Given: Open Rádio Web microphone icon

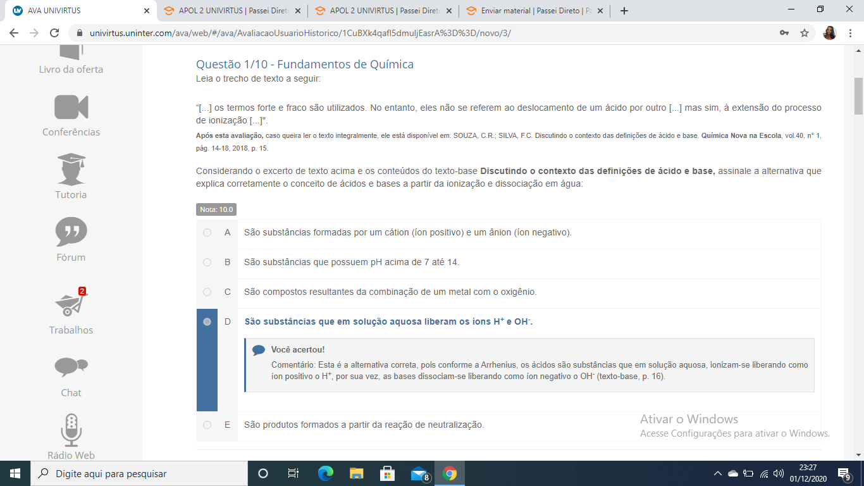Looking at the screenshot, I should (71, 430).
